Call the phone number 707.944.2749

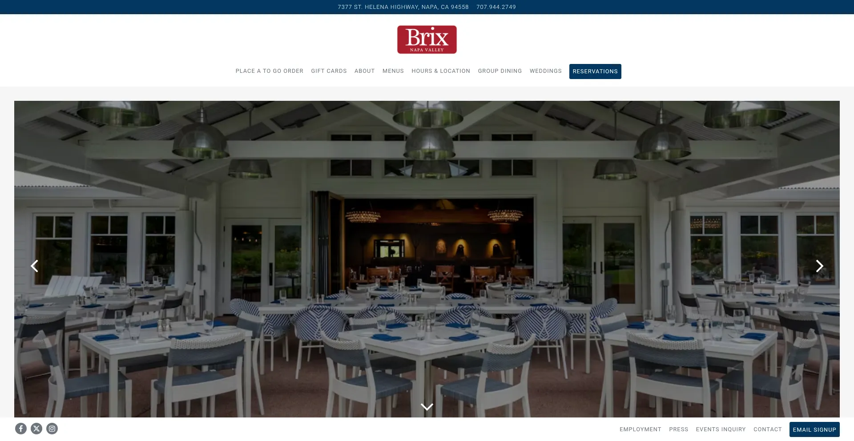pos(496,7)
